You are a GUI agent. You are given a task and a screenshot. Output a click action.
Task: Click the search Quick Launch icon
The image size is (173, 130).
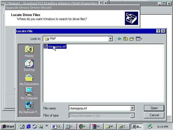pyautogui.click(x=41, y=126)
